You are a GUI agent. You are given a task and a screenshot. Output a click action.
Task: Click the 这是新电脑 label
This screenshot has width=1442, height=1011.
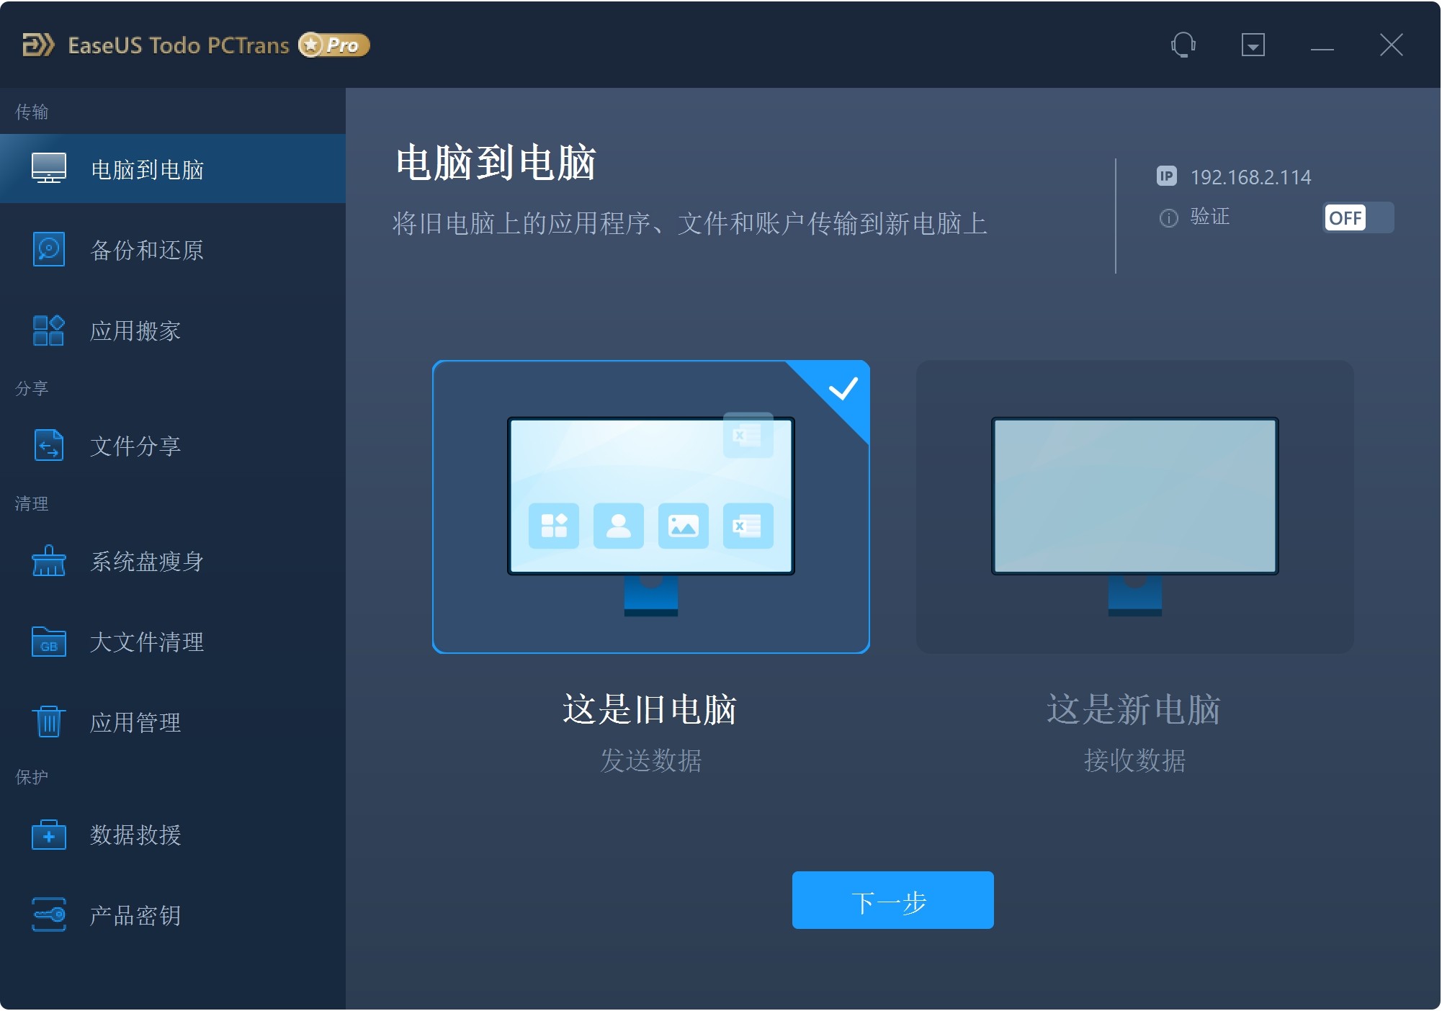click(x=1134, y=709)
